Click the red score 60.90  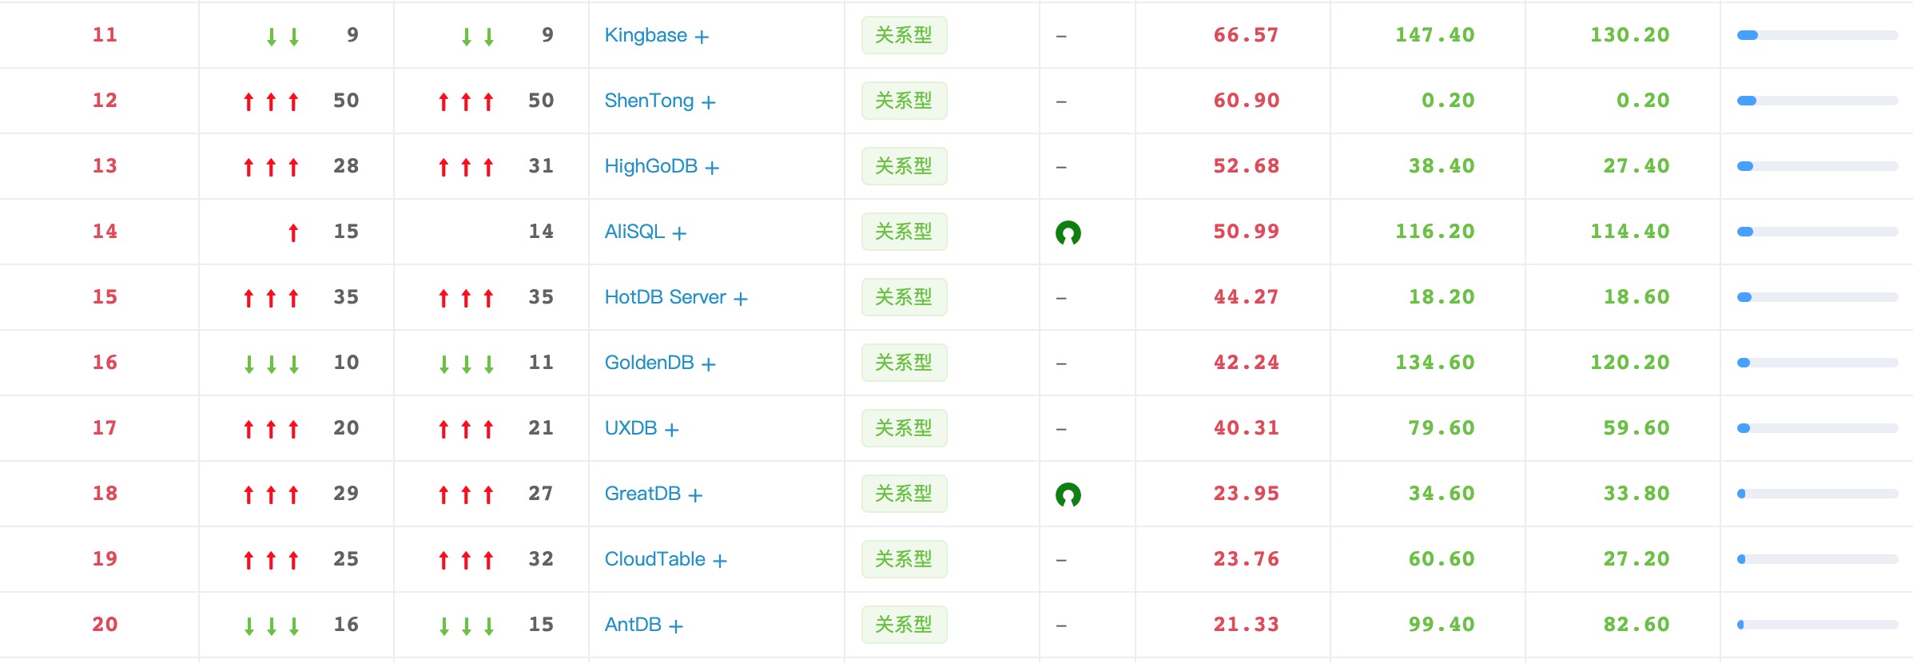[x=1246, y=101]
